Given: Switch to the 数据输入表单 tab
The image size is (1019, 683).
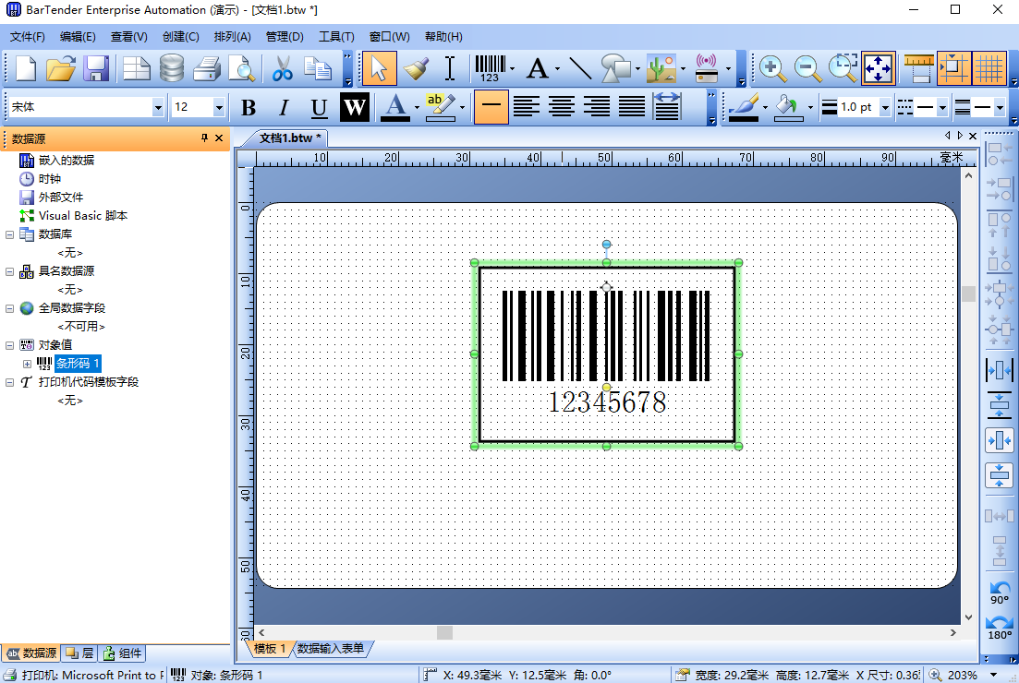Looking at the screenshot, I should pos(330,648).
